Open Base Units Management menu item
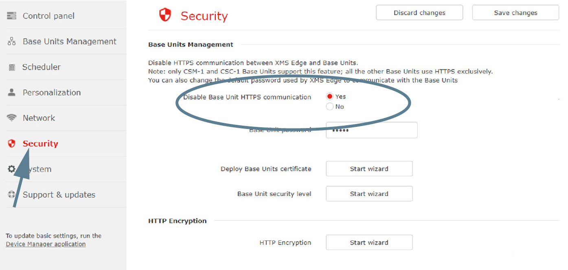 point(70,41)
